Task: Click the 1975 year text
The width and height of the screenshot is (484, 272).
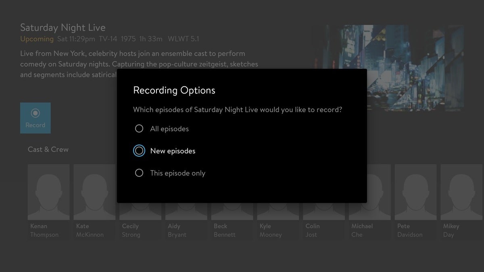Action: pos(129,39)
